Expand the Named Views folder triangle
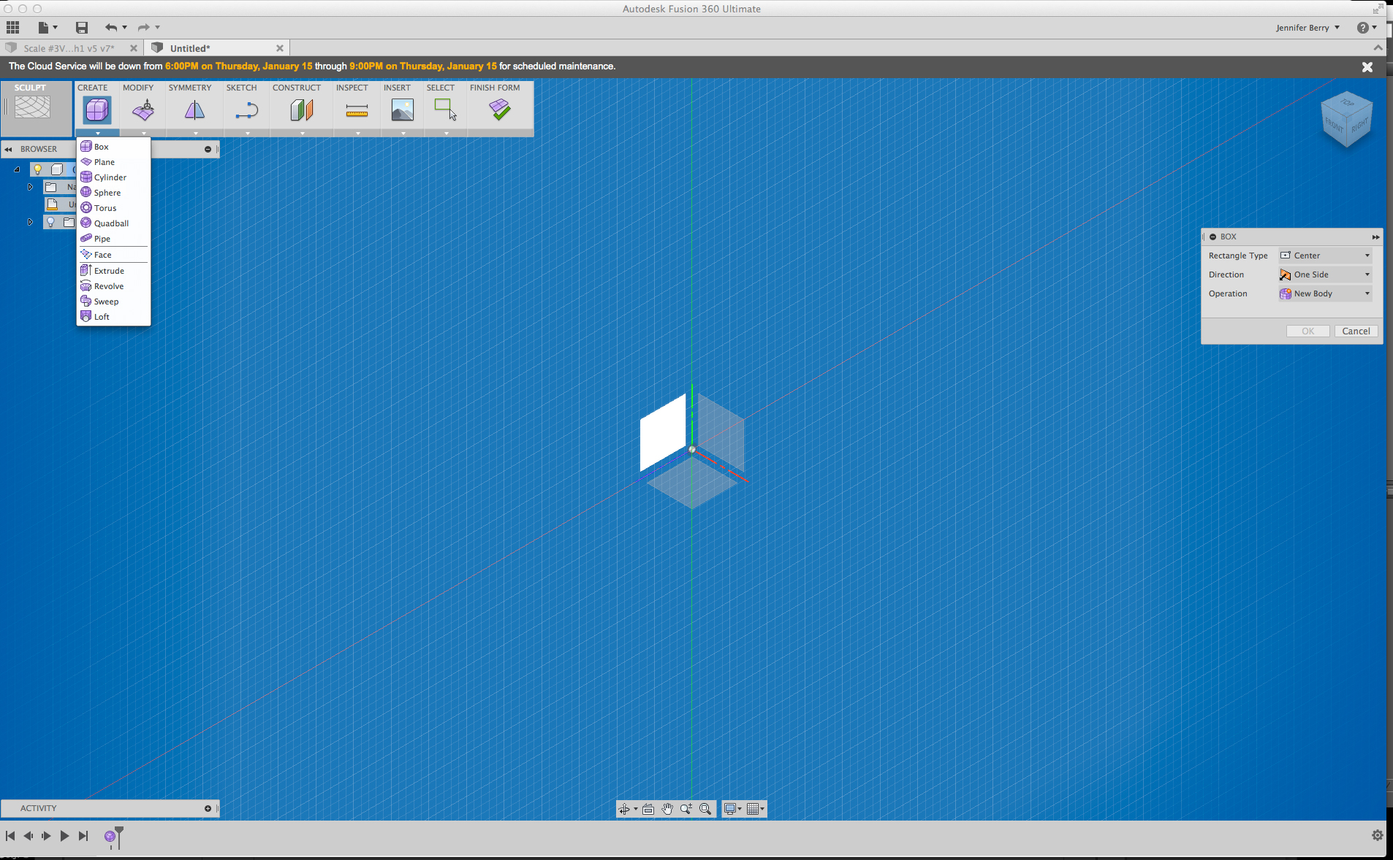1393x860 pixels. (x=30, y=187)
